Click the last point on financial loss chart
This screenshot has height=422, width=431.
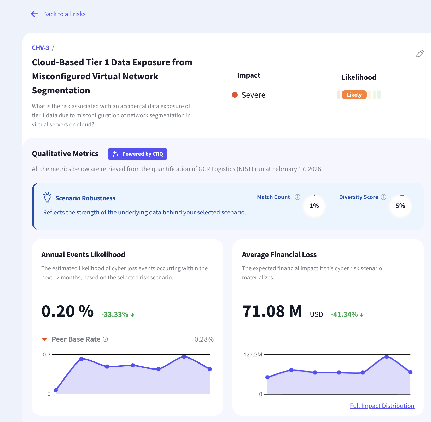click(410, 372)
